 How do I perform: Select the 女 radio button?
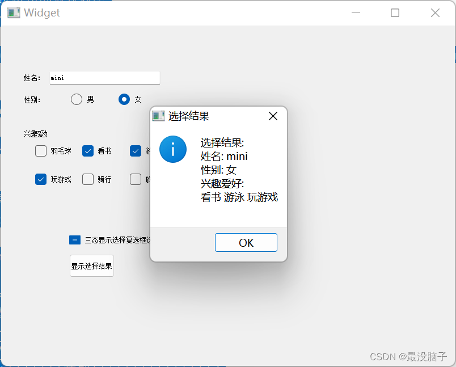click(x=124, y=99)
